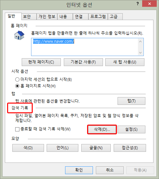Viewport: 159px width, 179px height.
Task: Click the blue house home page icon
Action: tap(19, 35)
